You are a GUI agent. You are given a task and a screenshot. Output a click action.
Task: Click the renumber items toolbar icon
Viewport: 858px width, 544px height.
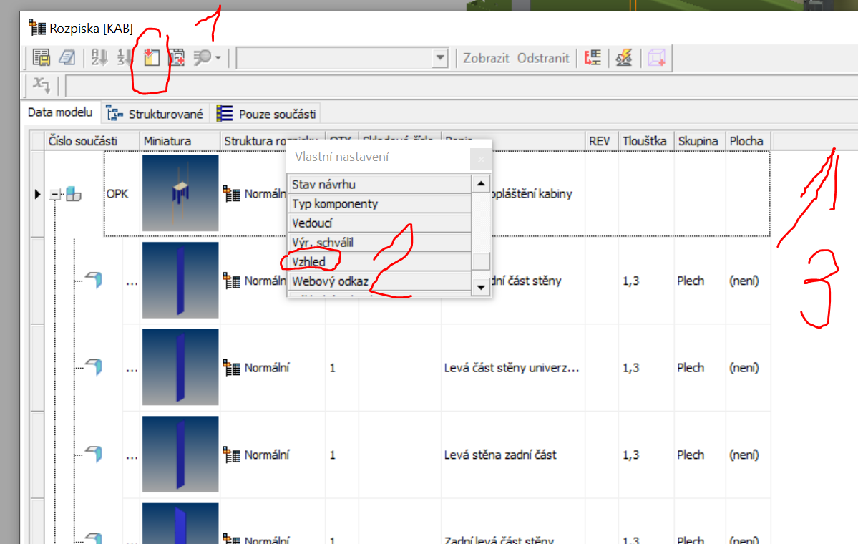coord(125,57)
